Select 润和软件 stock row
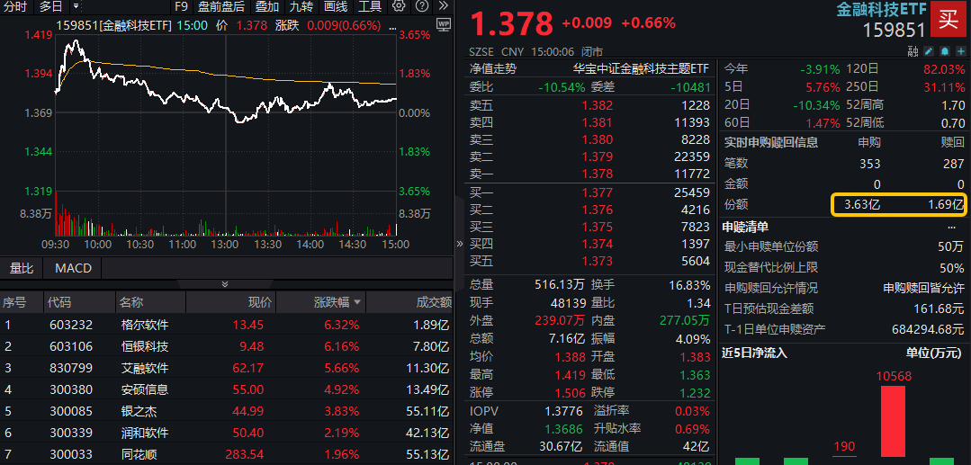The height and width of the screenshot is (465, 971). pyautogui.click(x=226, y=433)
